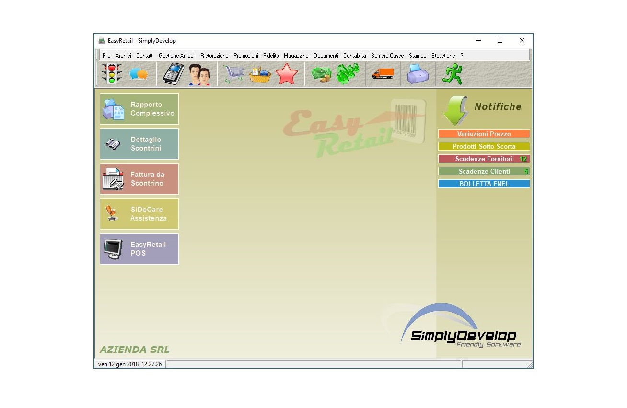
Task: Open the Magazzino menu
Action: coord(296,56)
